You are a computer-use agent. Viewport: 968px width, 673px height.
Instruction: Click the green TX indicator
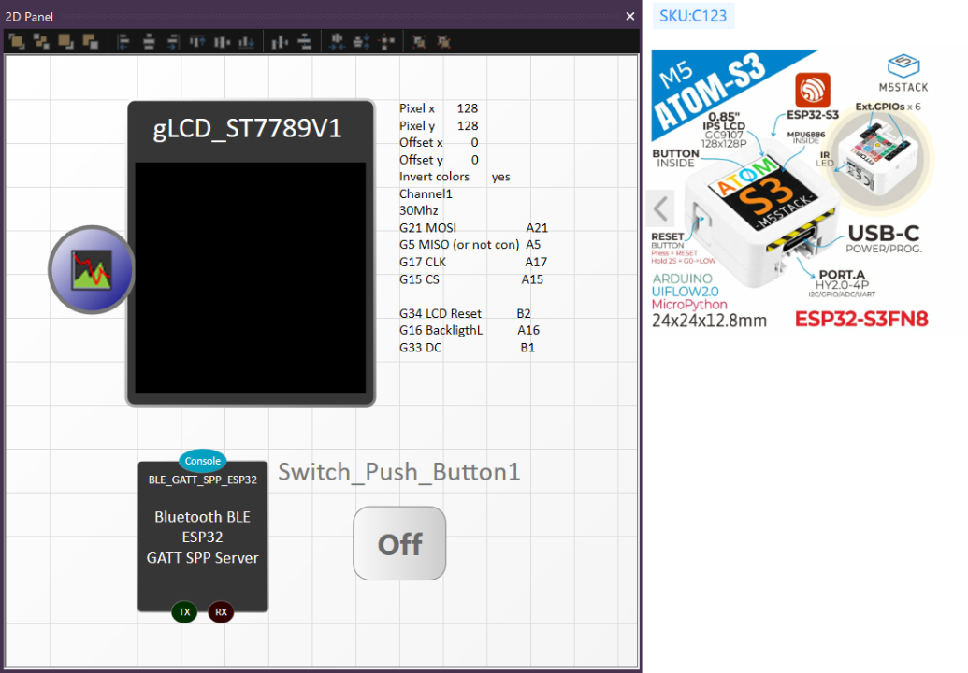point(184,612)
